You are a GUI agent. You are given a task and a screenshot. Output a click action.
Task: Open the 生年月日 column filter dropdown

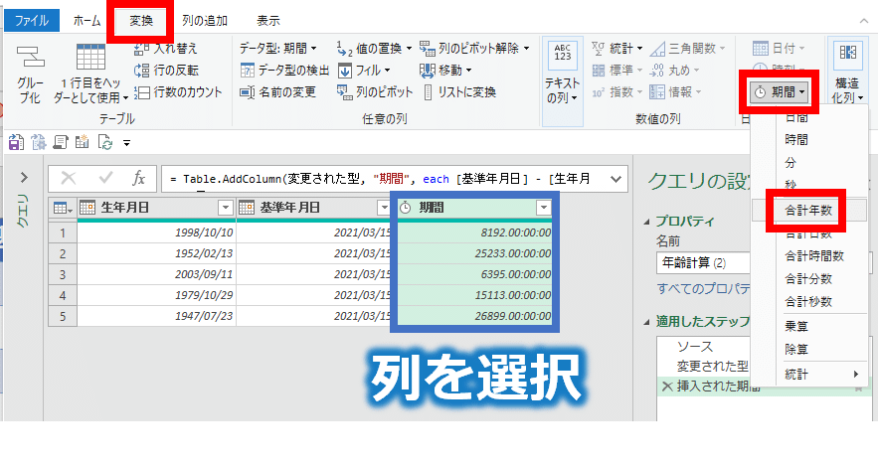(225, 209)
